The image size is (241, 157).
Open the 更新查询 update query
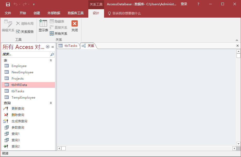point(18,109)
